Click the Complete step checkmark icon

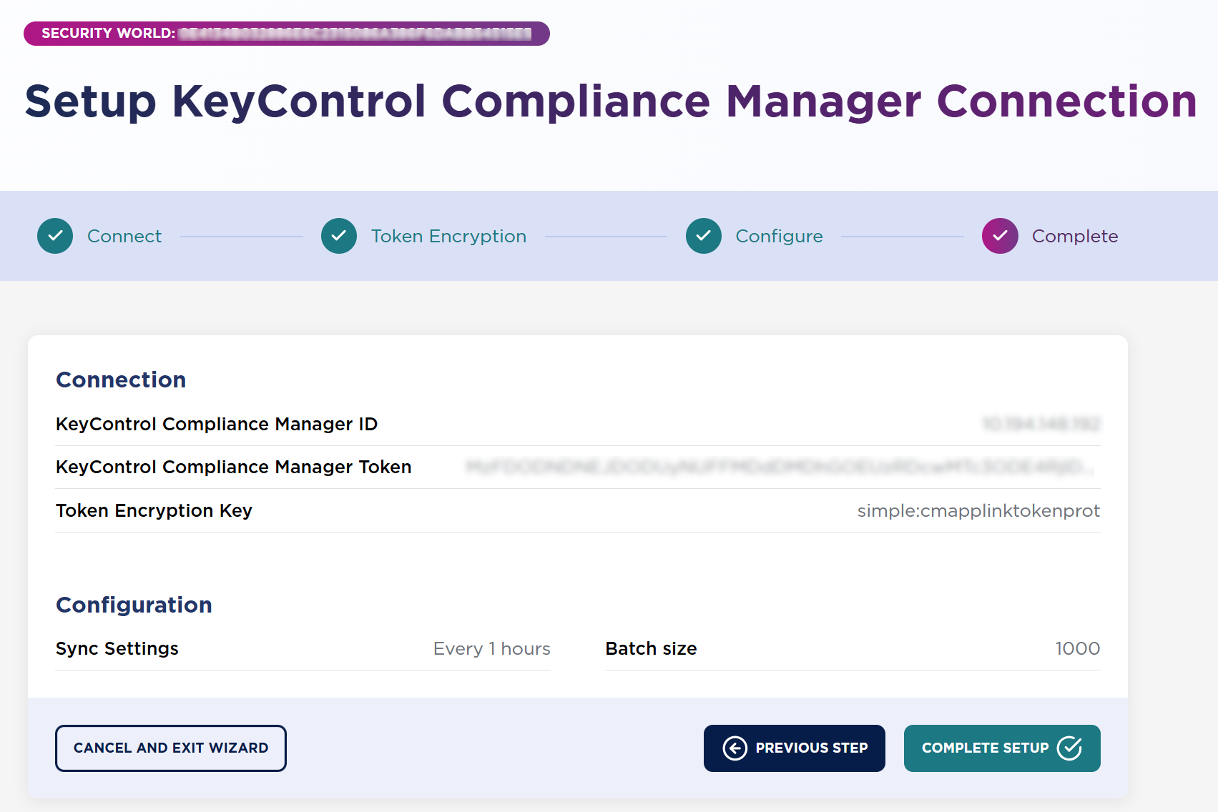(x=1000, y=236)
